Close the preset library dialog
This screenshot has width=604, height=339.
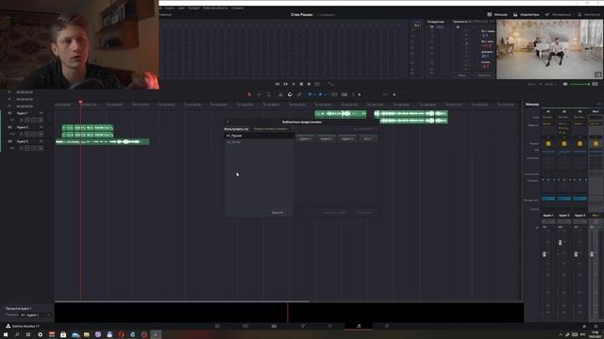click(227, 121)
